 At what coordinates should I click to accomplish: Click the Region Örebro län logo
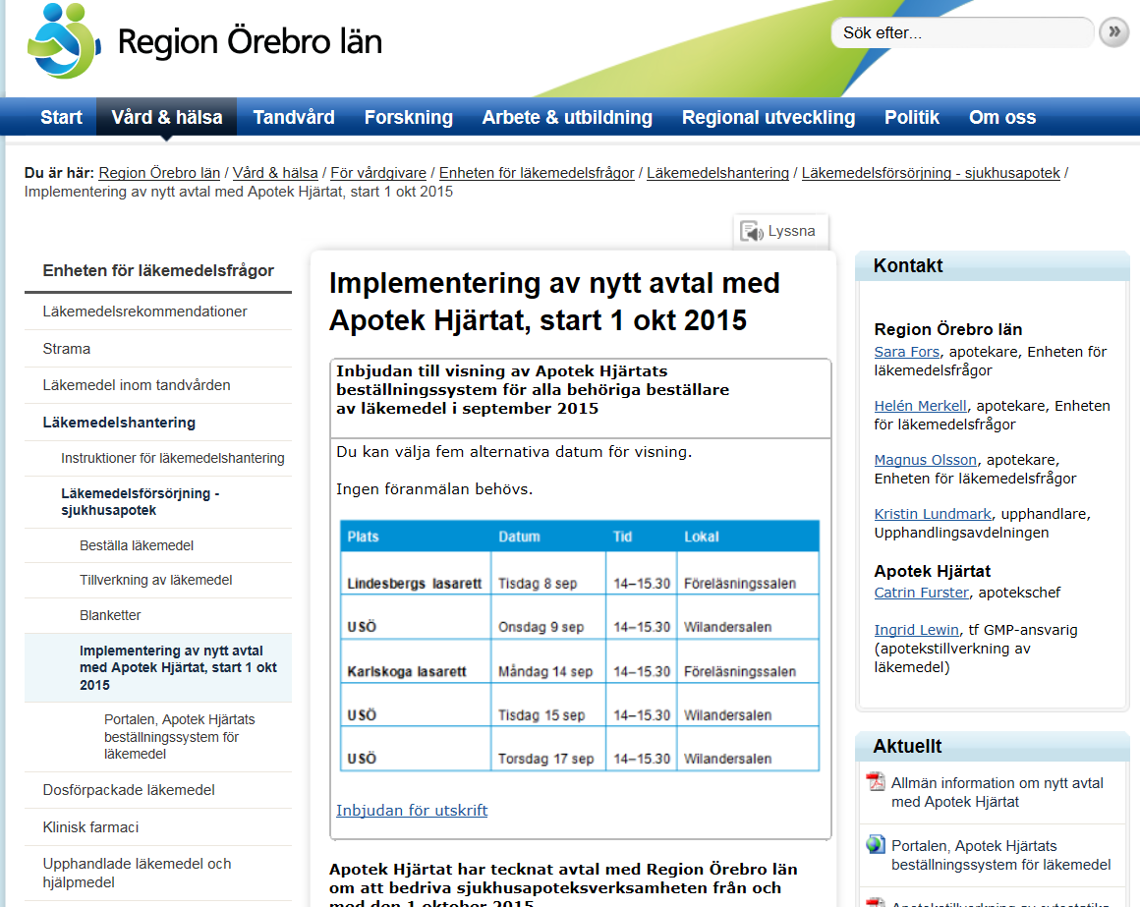coord(203,40)
